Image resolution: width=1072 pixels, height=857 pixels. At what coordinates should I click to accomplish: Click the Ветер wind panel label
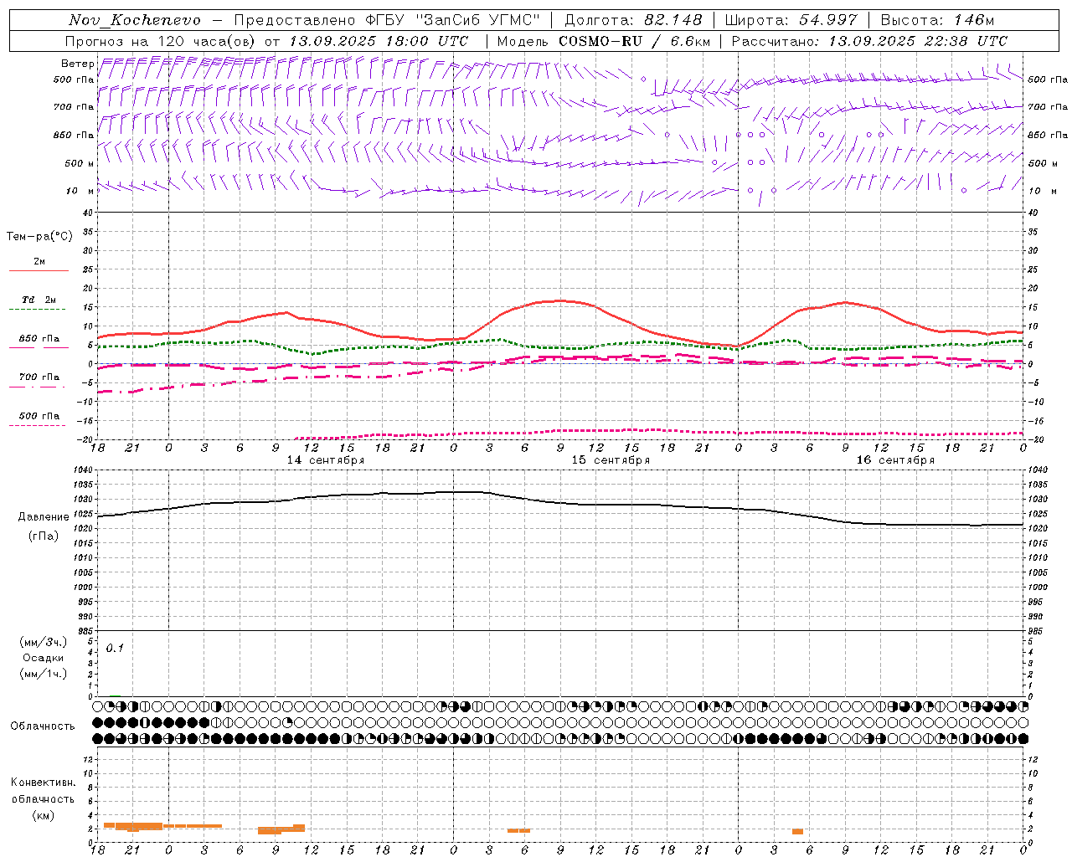click(78, 64)
